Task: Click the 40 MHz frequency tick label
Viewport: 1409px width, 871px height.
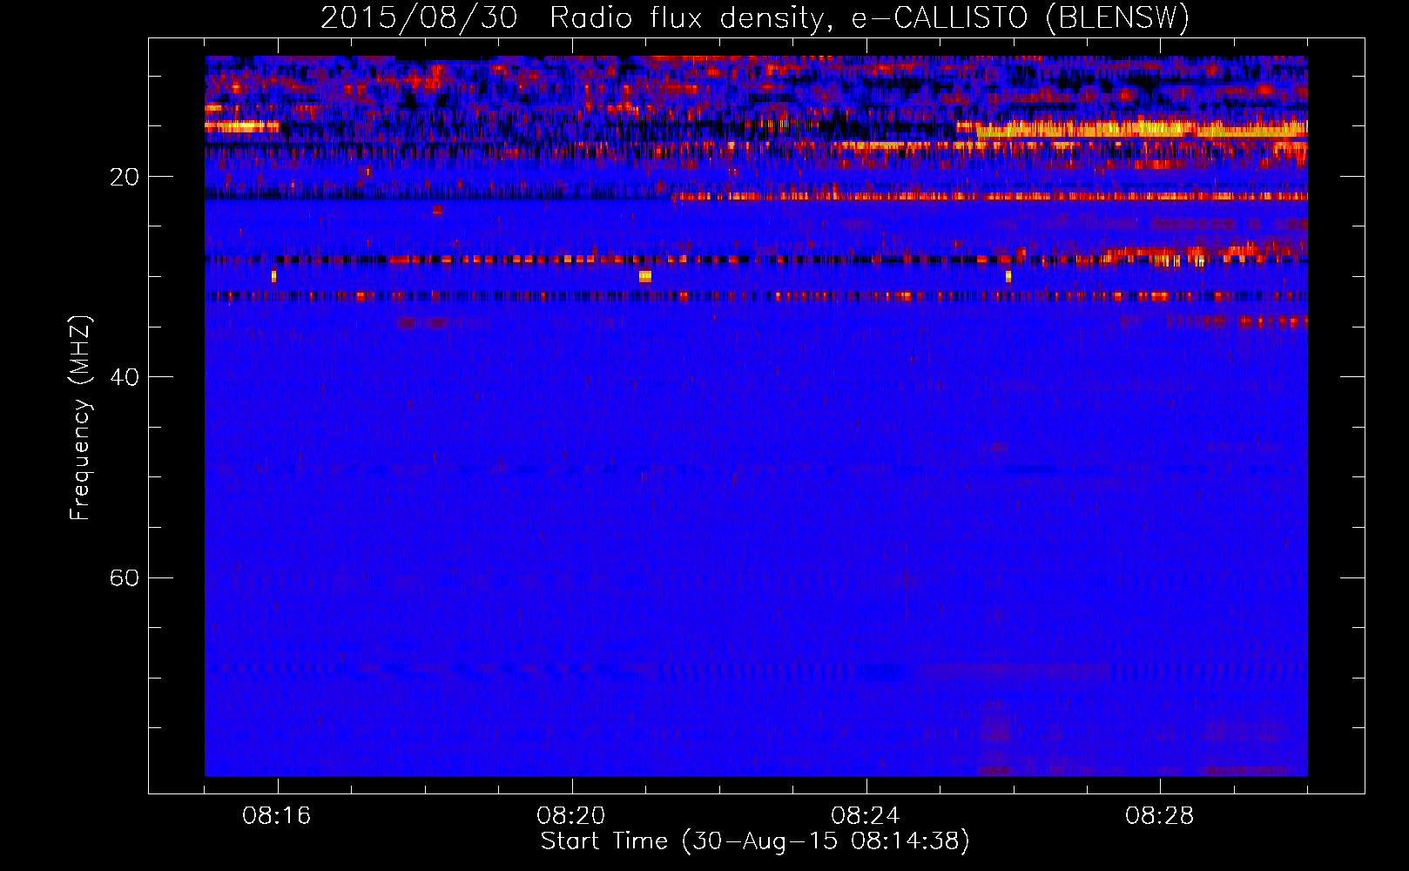Action: pyautogui.click(x=124, y=377)
